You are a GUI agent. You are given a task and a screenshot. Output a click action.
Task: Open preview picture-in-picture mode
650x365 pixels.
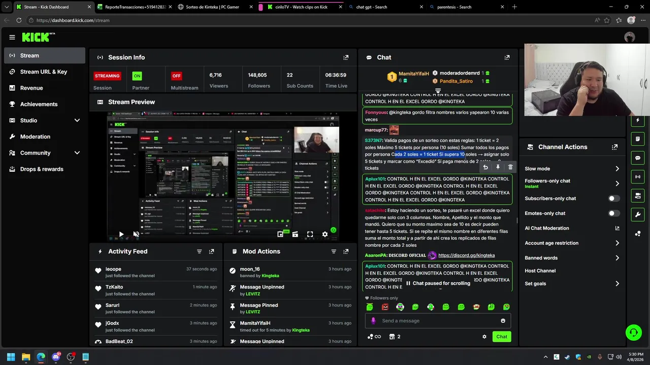tap(280, 234)
